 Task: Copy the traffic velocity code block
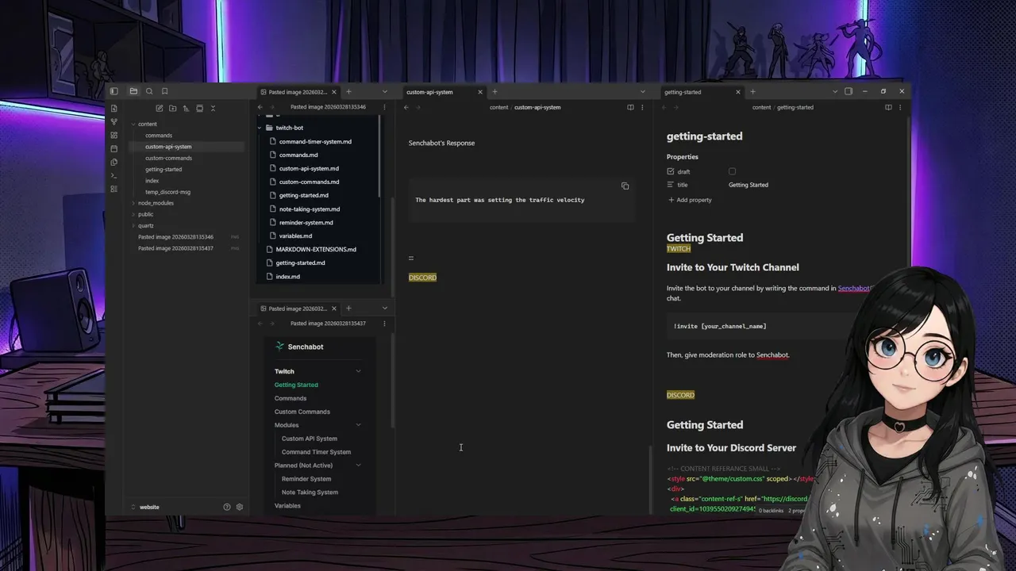[625, 186]
